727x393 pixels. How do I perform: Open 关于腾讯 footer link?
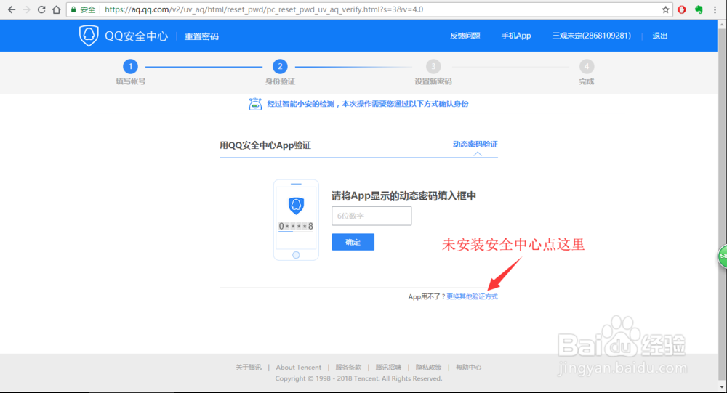(x=249, y=367)
